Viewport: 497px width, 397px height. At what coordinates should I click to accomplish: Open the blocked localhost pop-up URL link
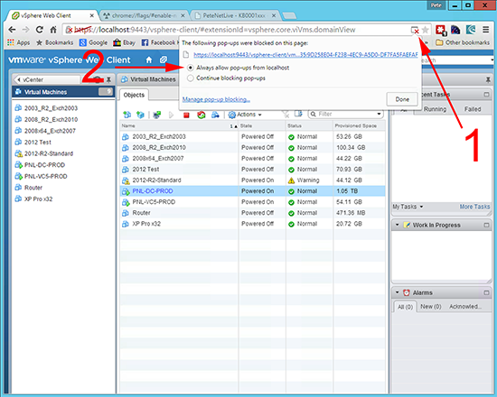[305, 55]
